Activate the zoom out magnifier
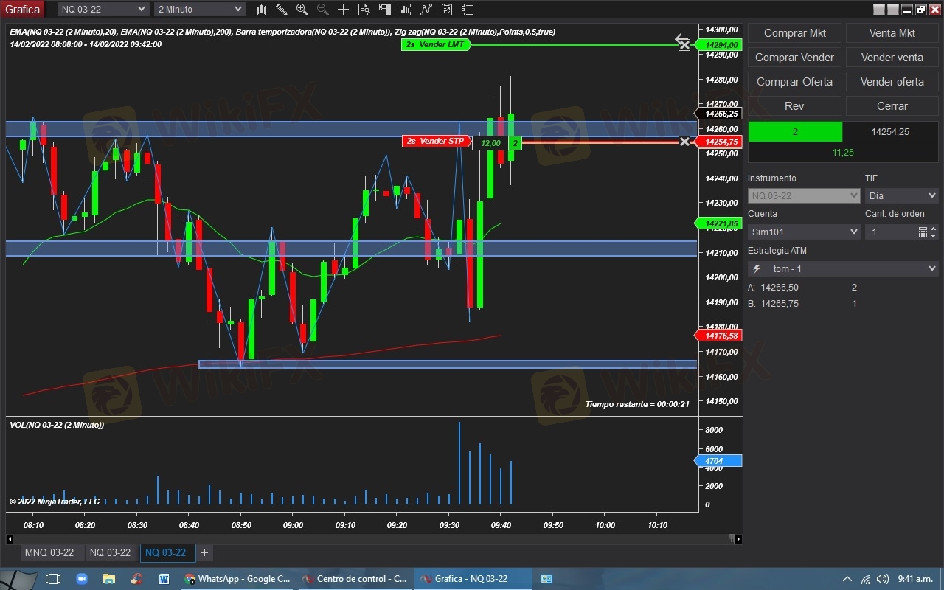 [323, 10]
